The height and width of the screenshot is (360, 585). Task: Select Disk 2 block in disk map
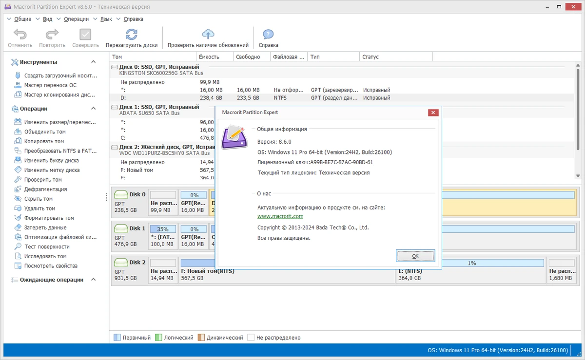[x=129, y=270]
